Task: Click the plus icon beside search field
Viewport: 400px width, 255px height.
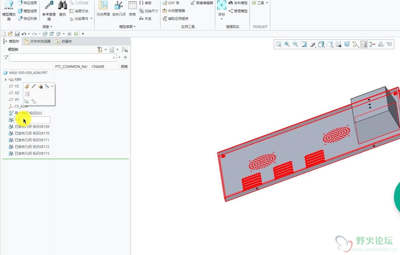Action: tap(125, 57)
